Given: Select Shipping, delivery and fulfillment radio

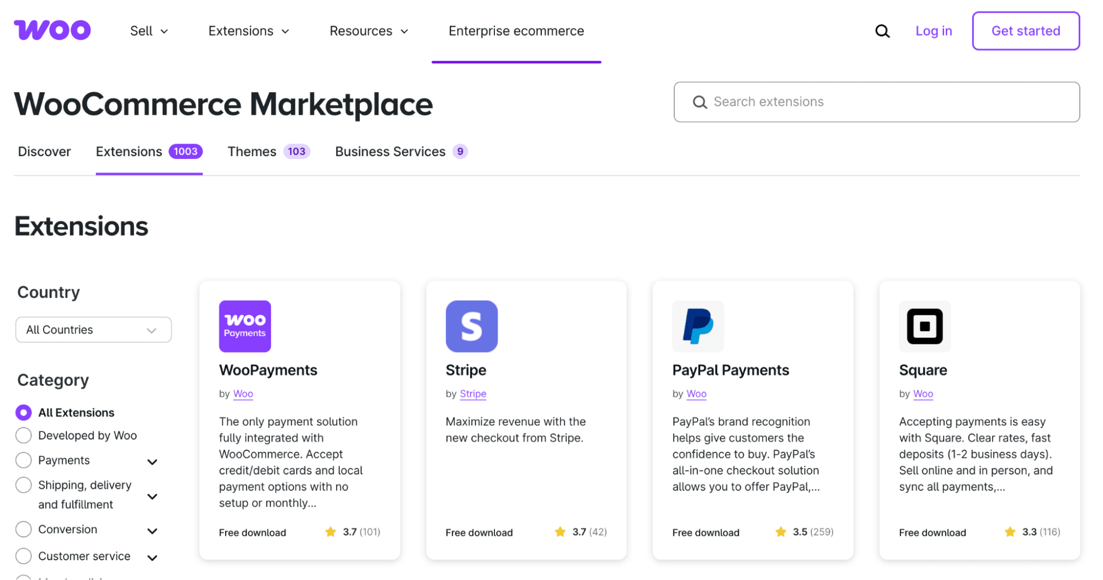Looking at the screenshot, I should point(23,485).
